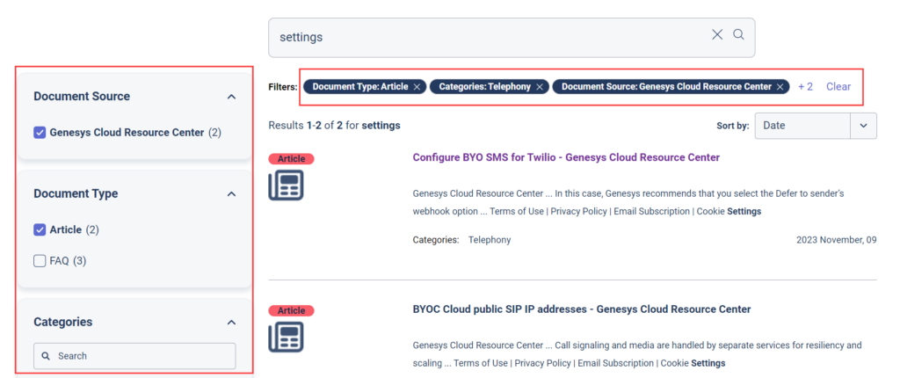Click the Article badge on first result

291,159
